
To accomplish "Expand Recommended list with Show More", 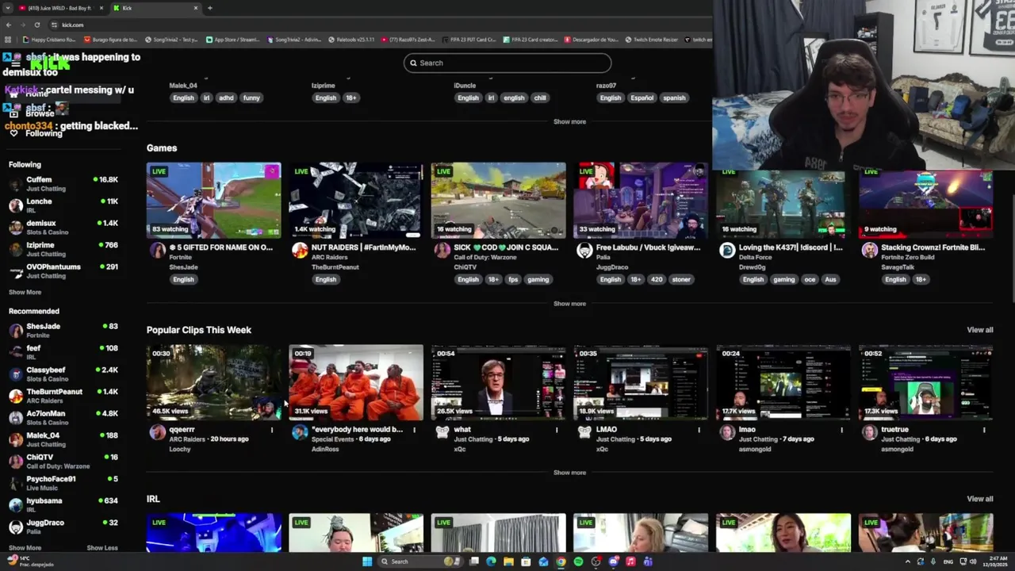I will [x=25, y=547].
